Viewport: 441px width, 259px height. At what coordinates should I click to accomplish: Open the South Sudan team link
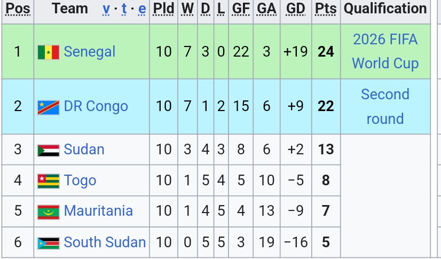[x=105, y=242]
